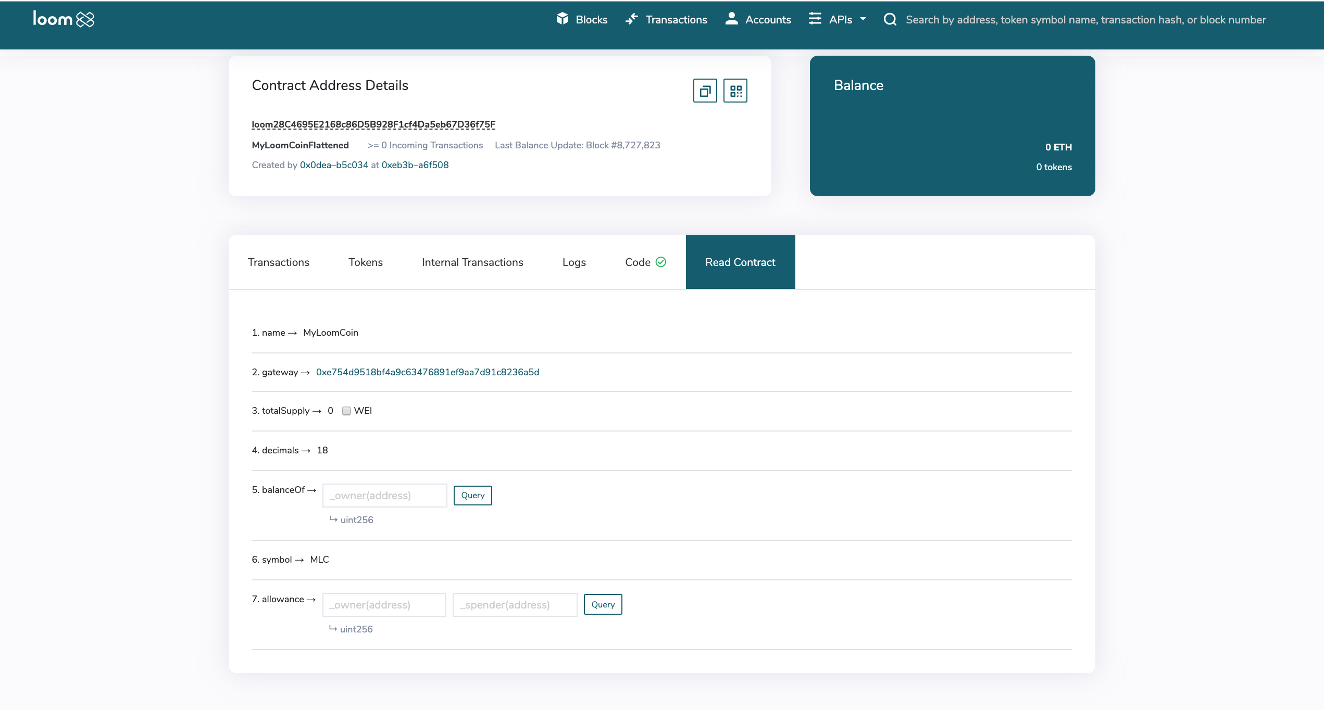Click Query for allowance
Screen dimensions: 1324x710
[603, 604]
